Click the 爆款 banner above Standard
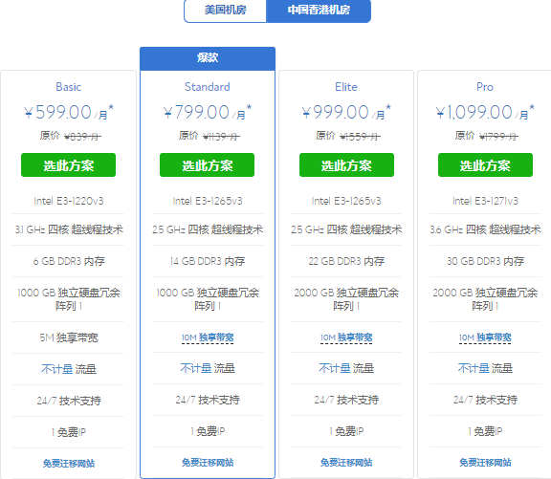Image resolution: width=551 pixels, height=479 pixels. click(208, 58)
